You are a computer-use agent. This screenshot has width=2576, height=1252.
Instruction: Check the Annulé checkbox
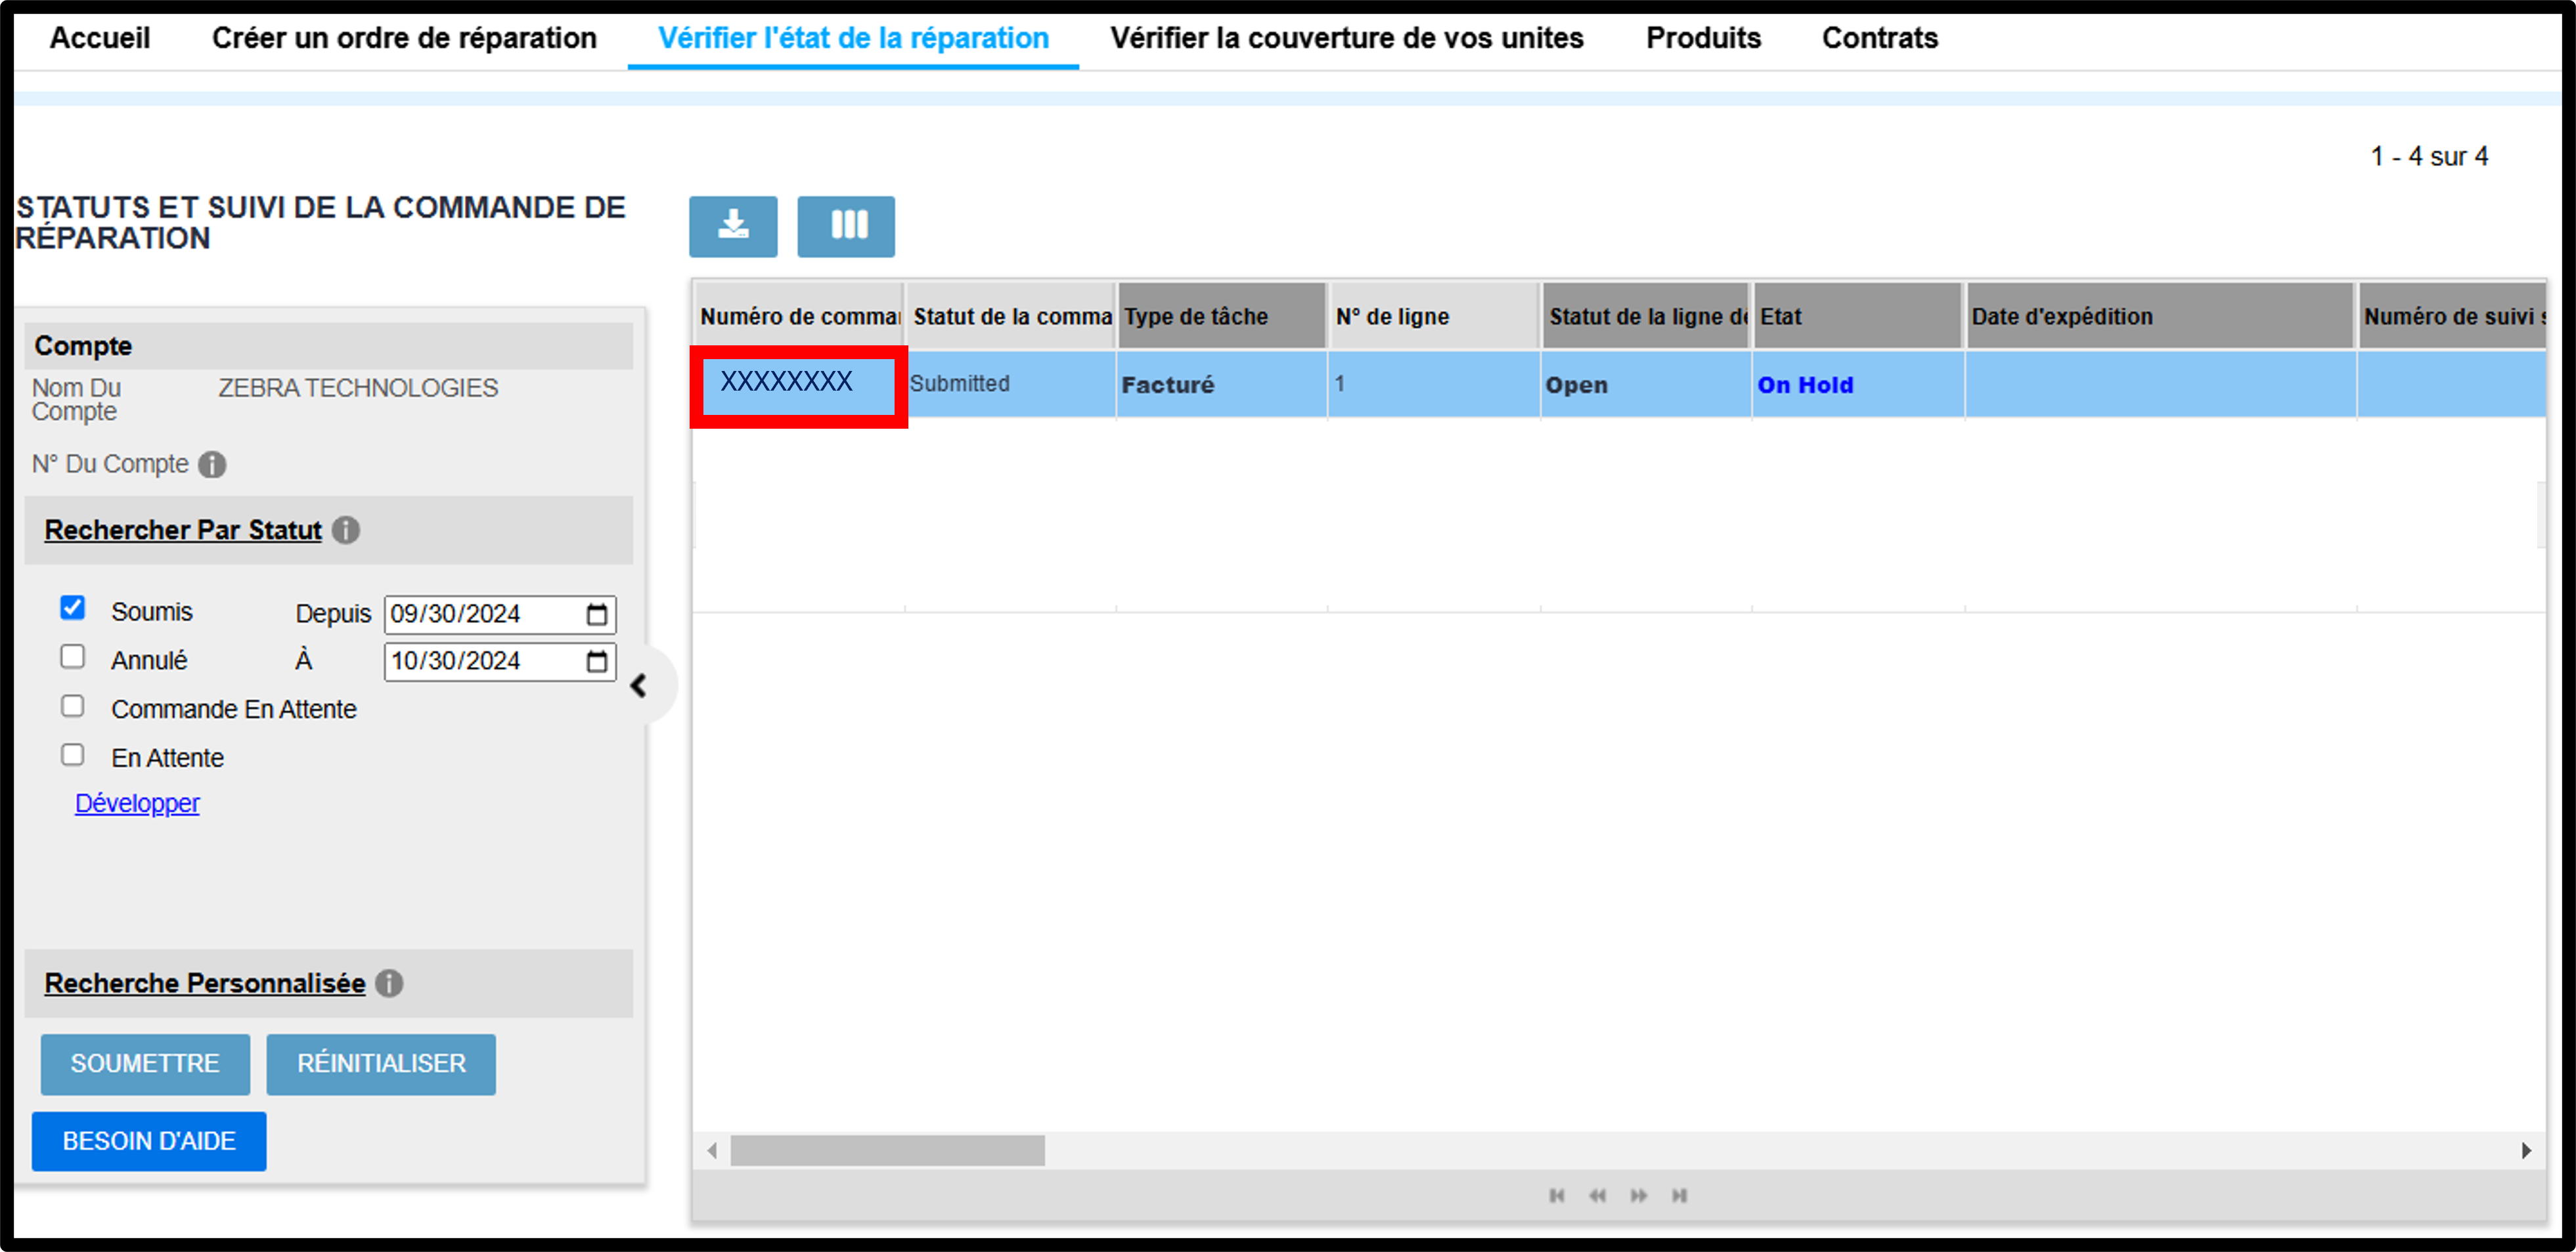[73, 657]
